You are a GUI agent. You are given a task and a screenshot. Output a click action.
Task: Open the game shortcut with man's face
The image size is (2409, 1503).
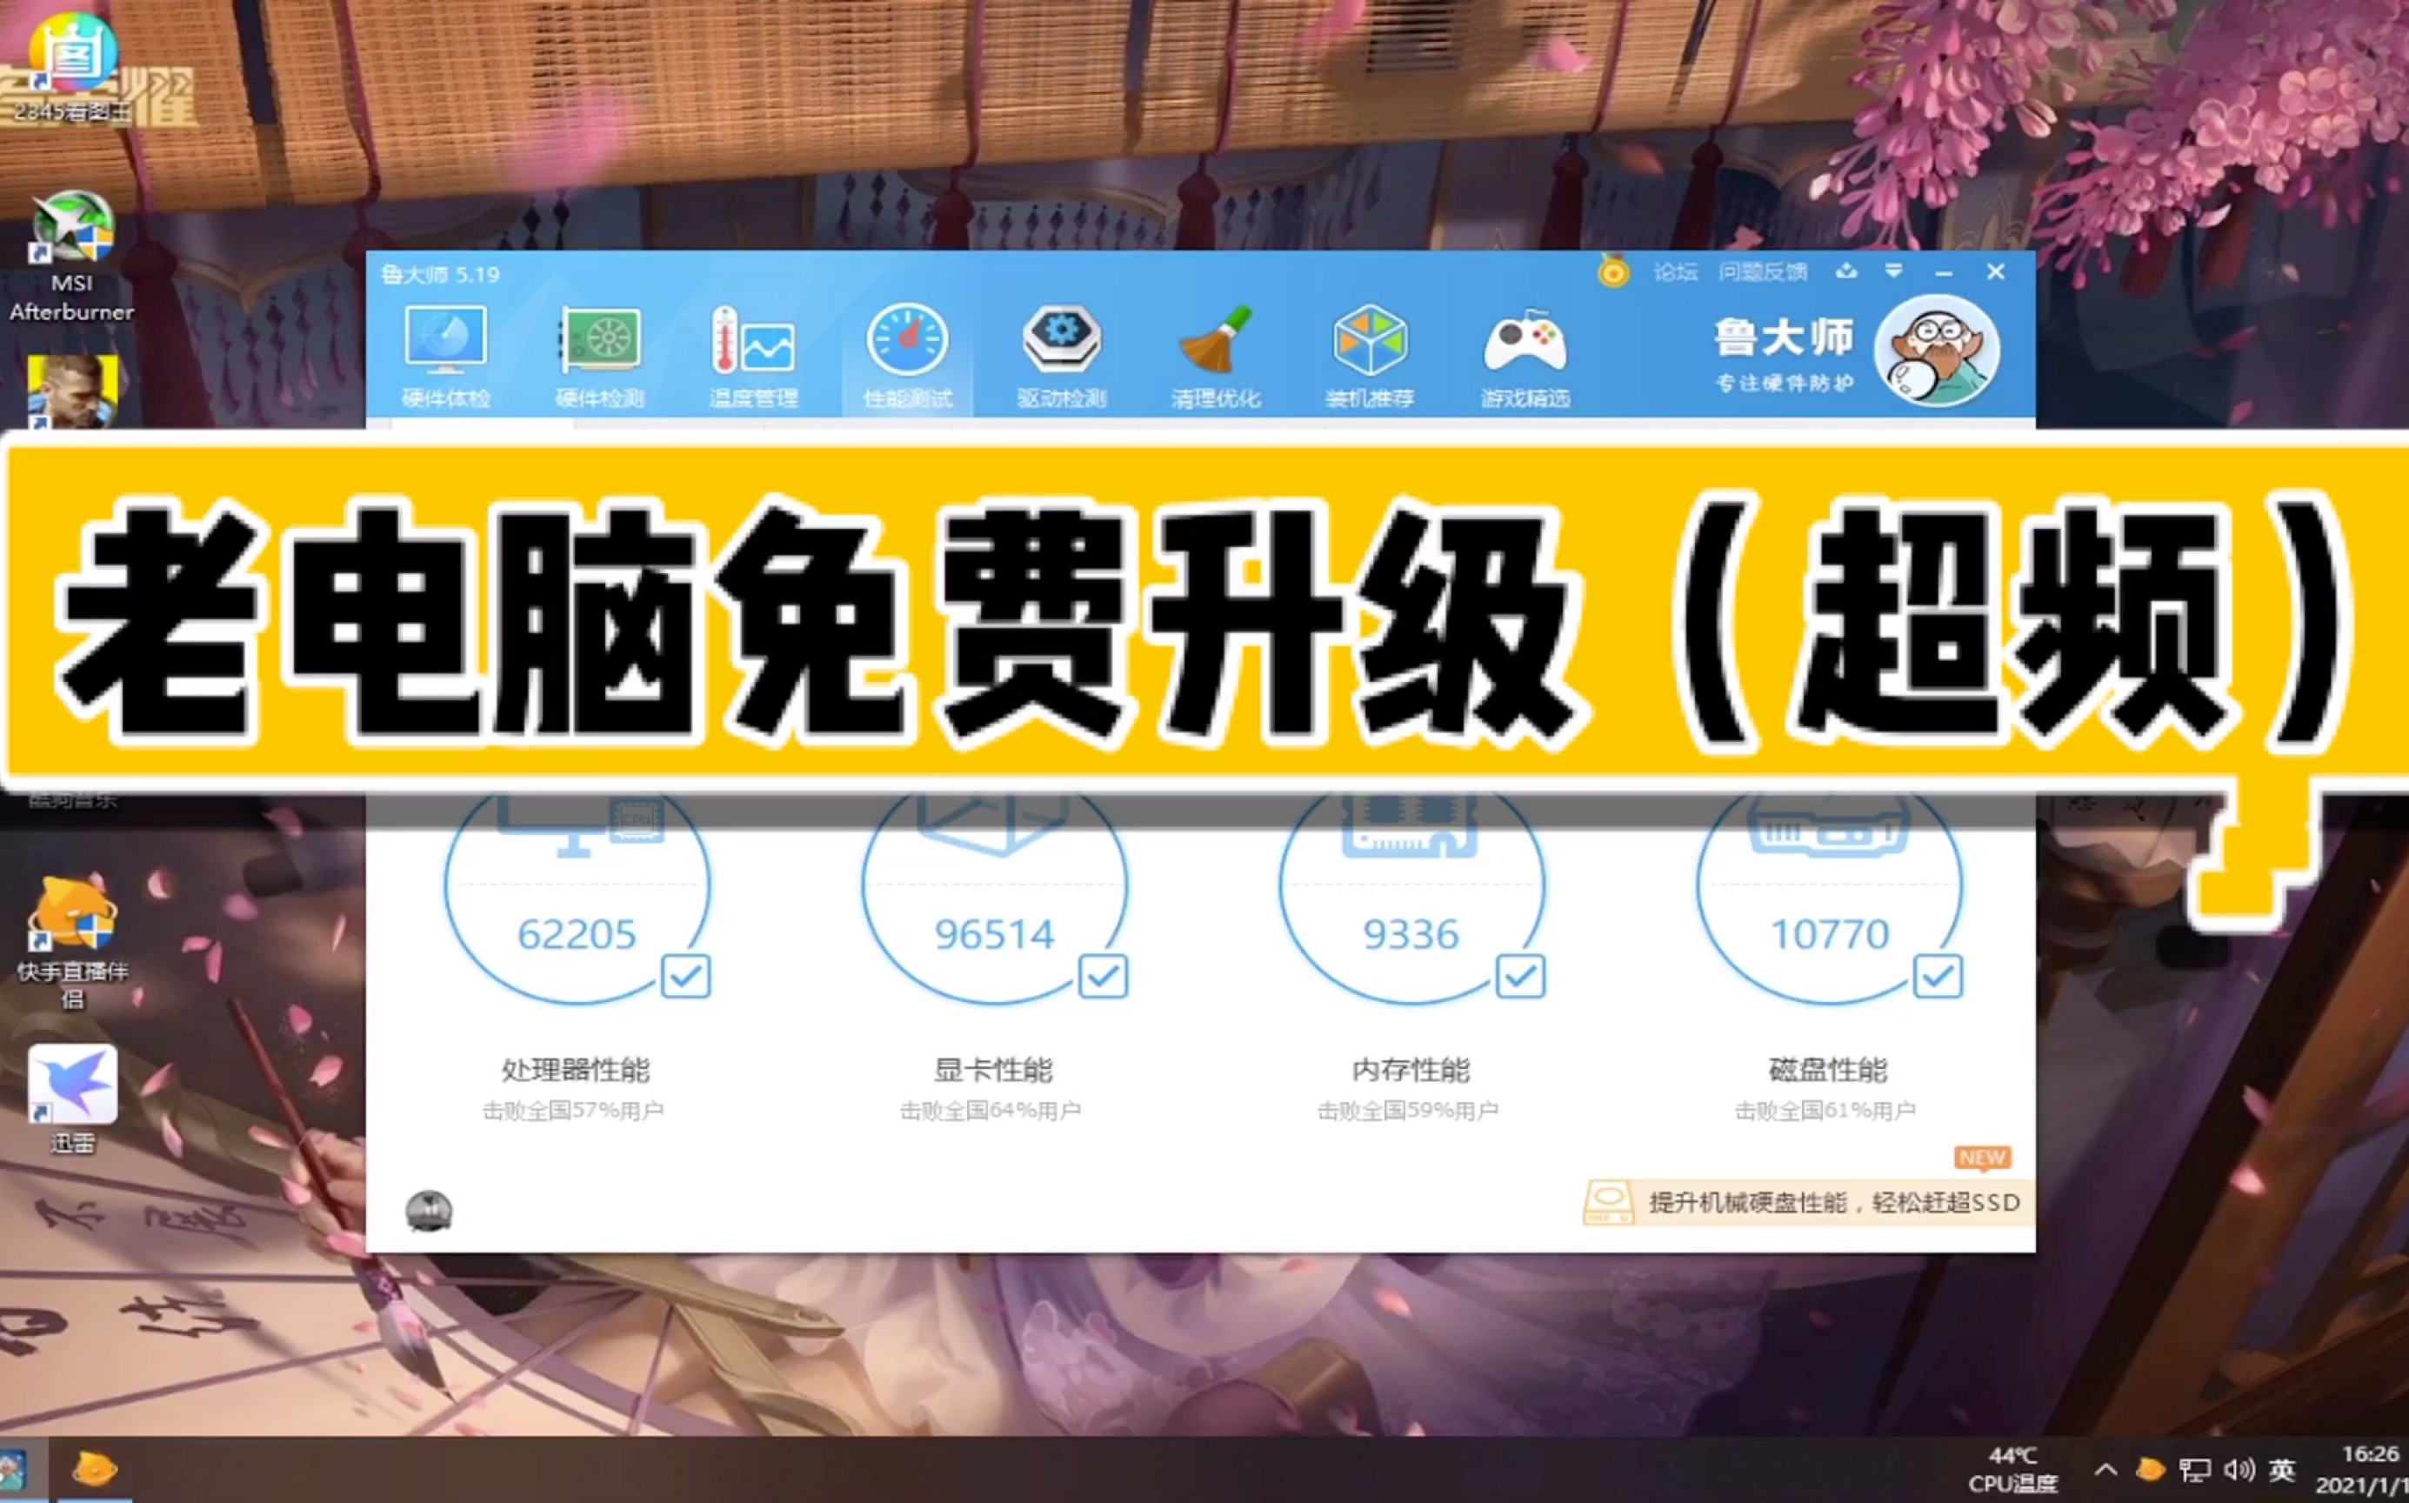point(71,391)
